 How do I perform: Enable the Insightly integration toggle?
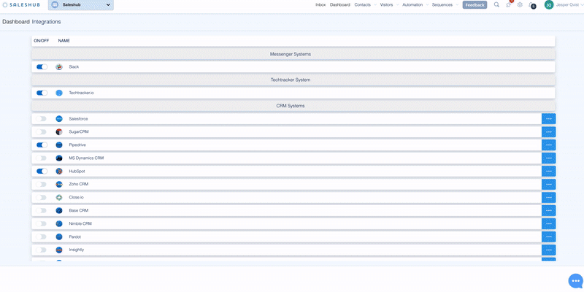tap(41, 250)
